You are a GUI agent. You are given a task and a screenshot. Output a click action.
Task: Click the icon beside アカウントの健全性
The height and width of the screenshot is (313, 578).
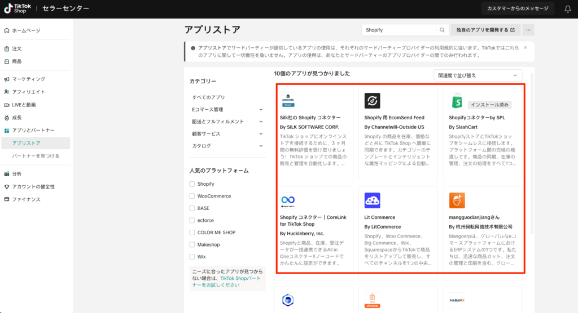coord(7,186)
